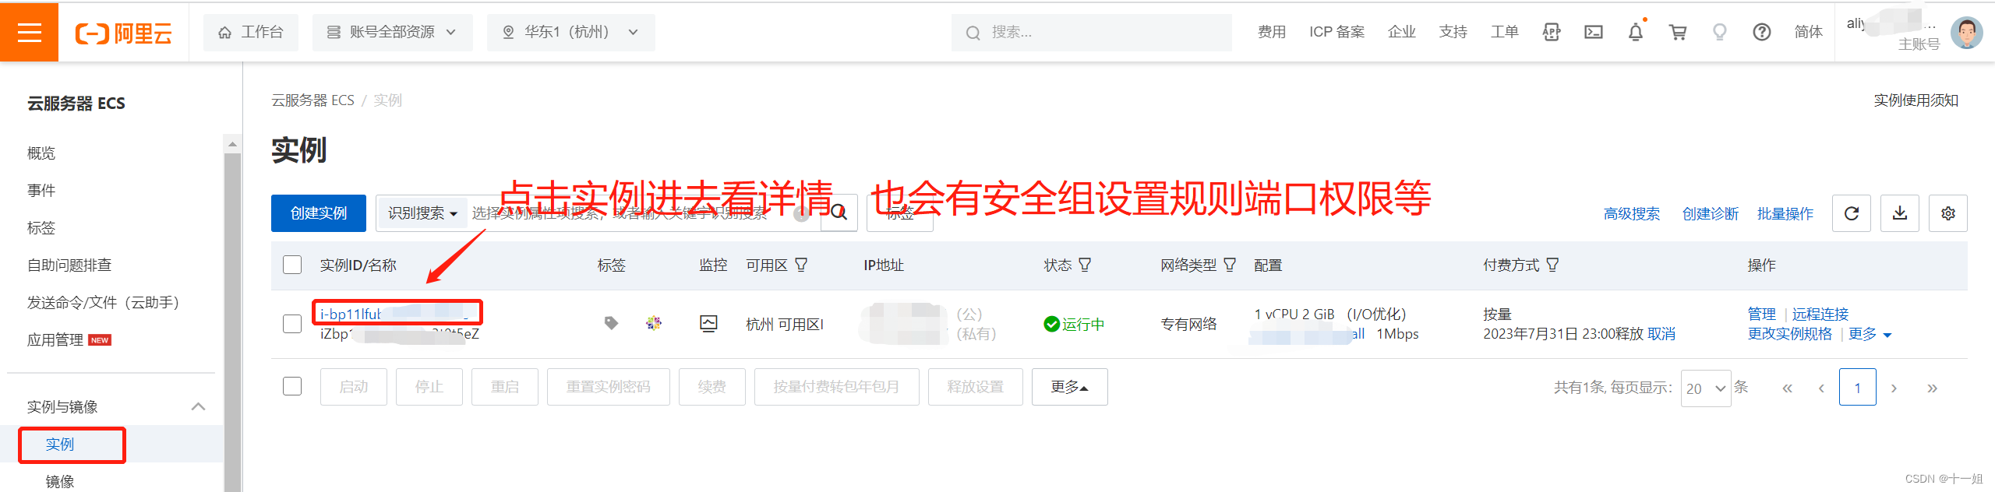Open the notification bell
Image resolution: width=1995 pixels, height=492 pixels.
(1636, 32)
